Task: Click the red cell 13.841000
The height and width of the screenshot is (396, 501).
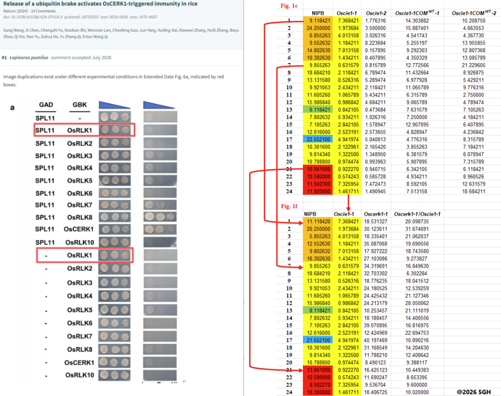Action: coord(318,370)
